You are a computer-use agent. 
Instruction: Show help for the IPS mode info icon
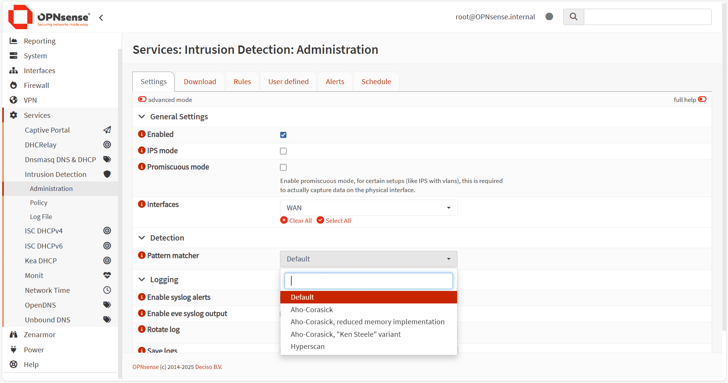(x=142, y=150)
